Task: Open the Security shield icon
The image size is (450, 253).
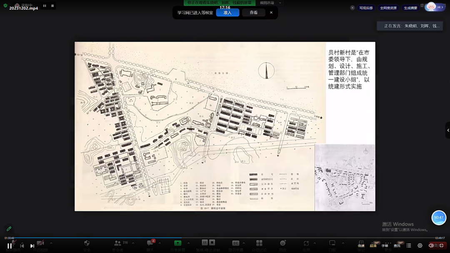Action: coord(87,243)
